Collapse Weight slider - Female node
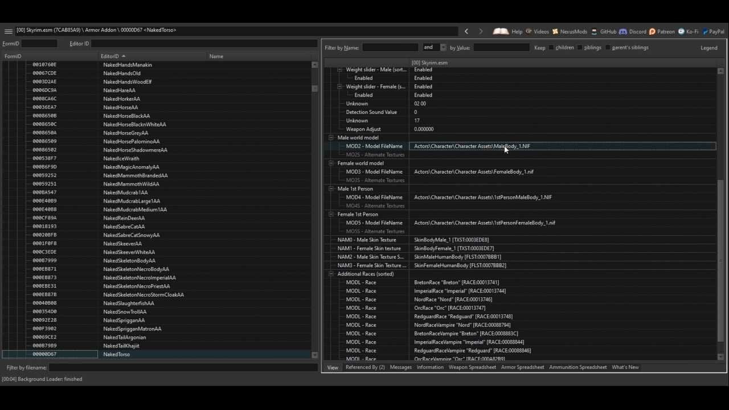This screenshot has width=729, height=410. point(339,87)
